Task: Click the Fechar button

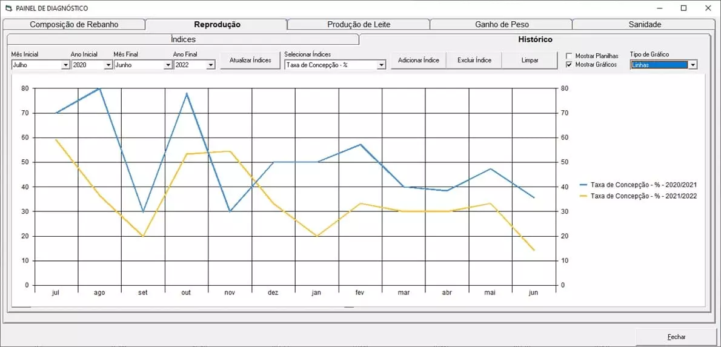Action: [x=676, y=337]
